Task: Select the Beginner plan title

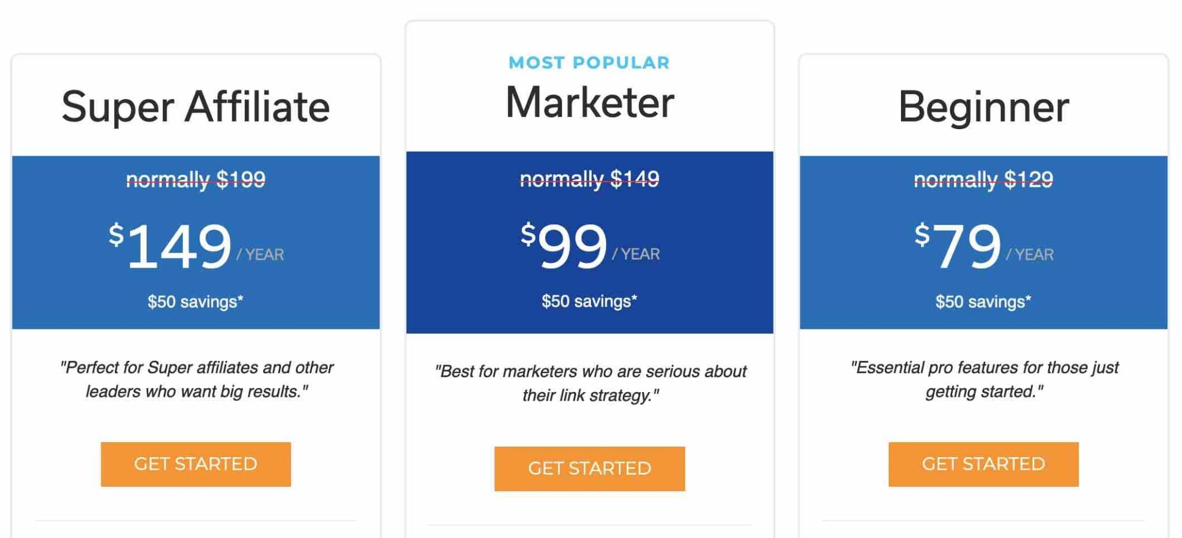Action: 985,106
